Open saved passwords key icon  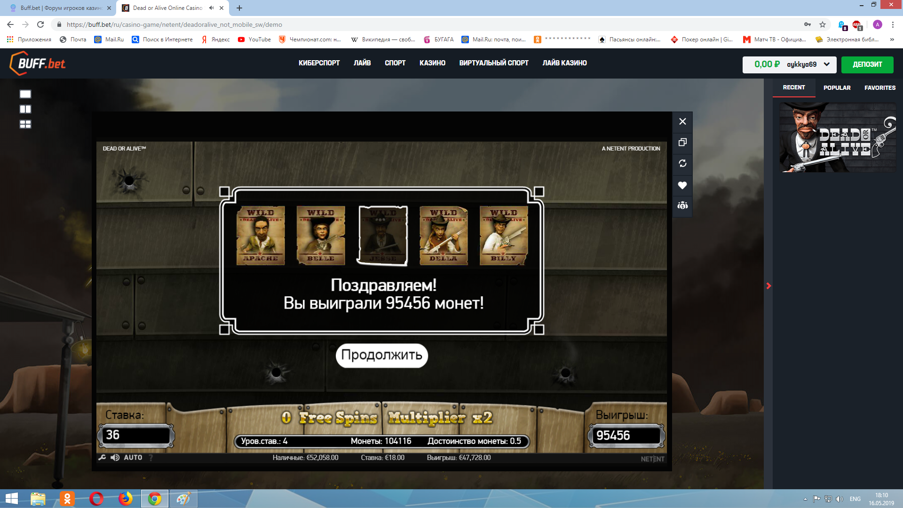click(808, 24)
